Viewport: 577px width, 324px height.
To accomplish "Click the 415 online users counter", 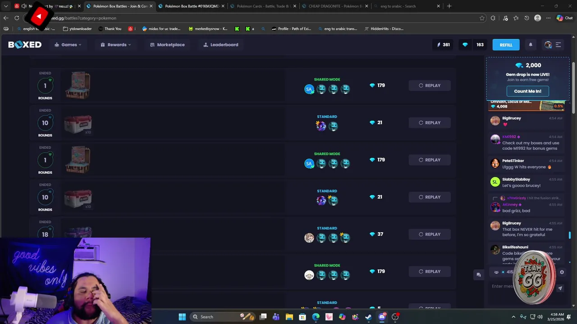I will click(505, 272).
